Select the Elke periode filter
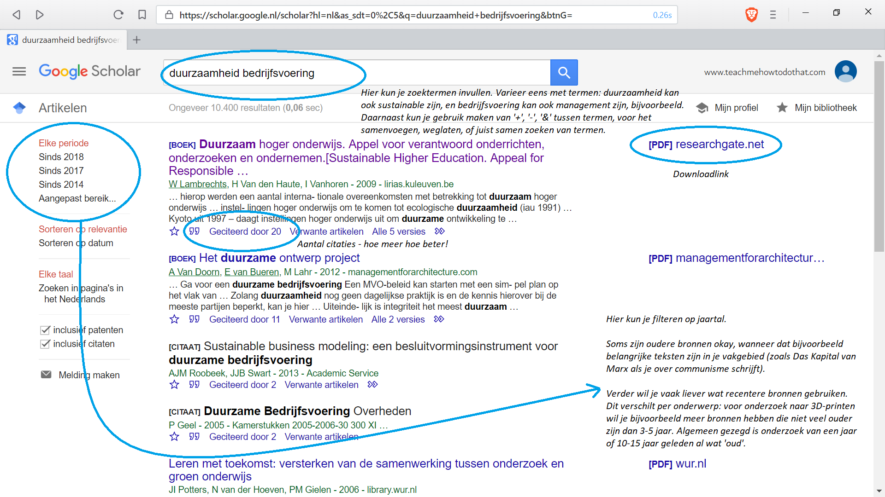This screenshot has width=885, height=497. click(64, 143)
